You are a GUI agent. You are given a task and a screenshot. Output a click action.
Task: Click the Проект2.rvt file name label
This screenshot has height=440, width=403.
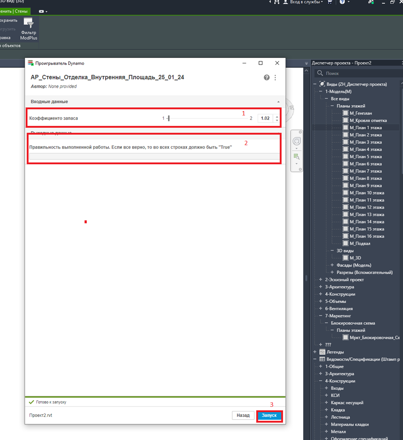tap(41, 415)
